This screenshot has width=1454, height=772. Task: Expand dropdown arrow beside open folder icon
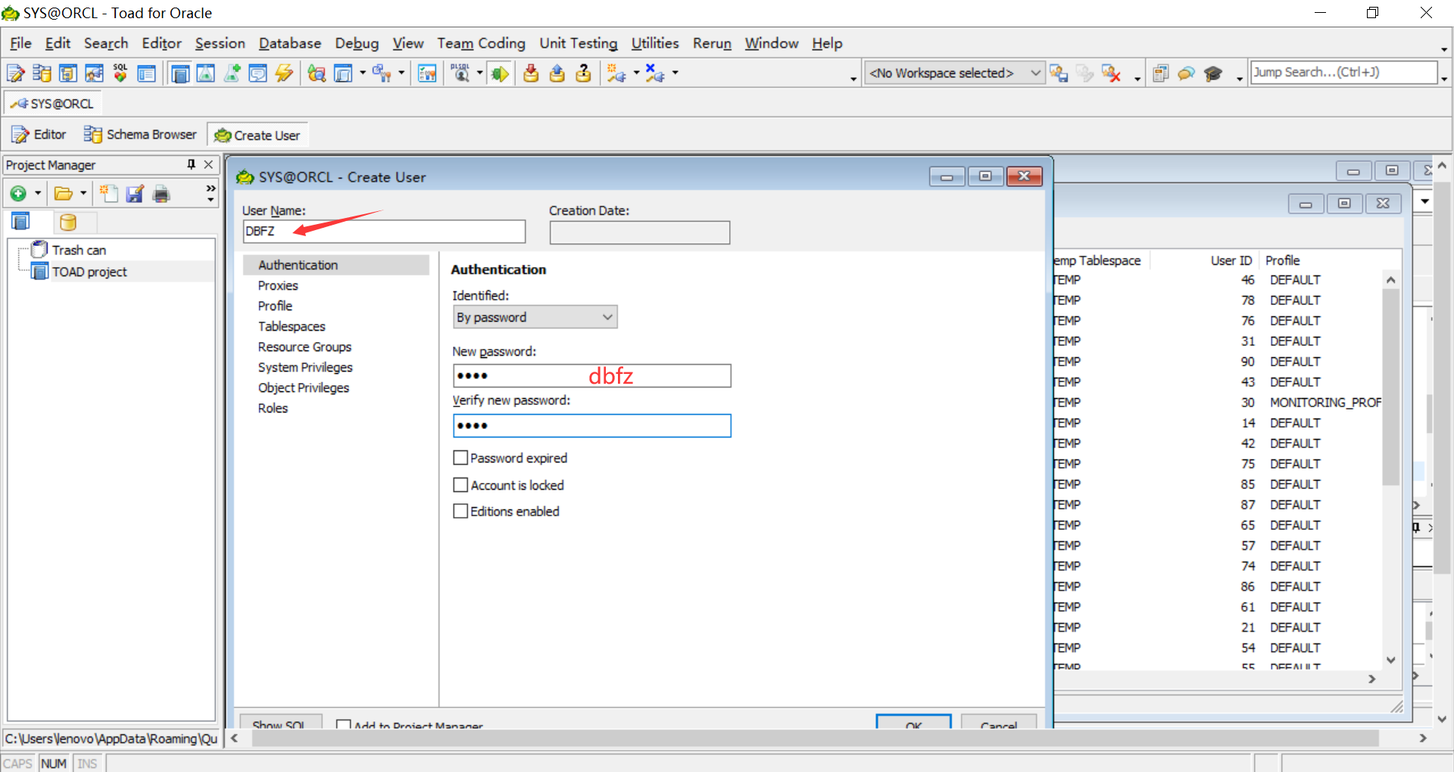click(83, 194)
